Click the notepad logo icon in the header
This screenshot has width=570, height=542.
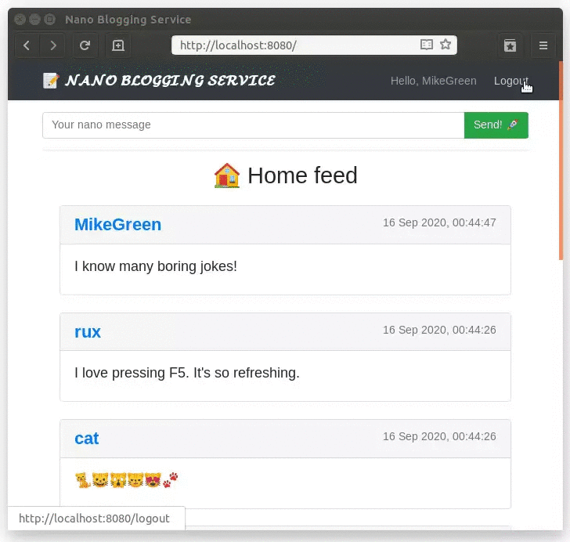point(51,81)
